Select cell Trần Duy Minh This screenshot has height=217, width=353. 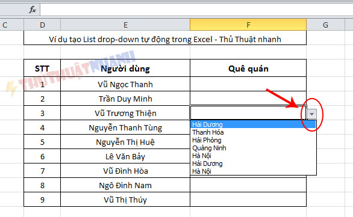(x=125, y=99)
